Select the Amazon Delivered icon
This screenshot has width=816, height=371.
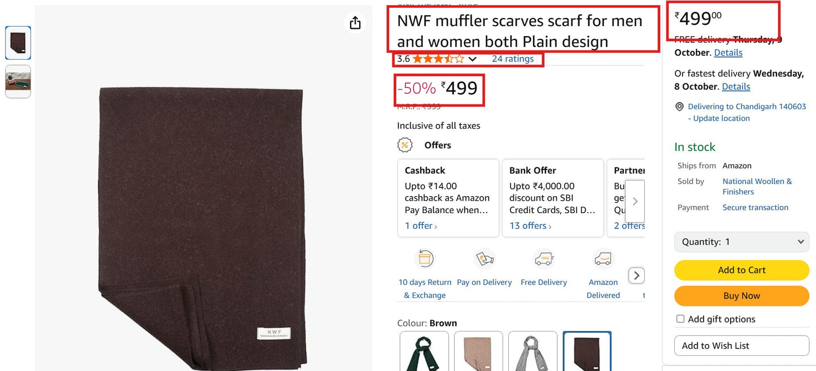click(603, 259)
